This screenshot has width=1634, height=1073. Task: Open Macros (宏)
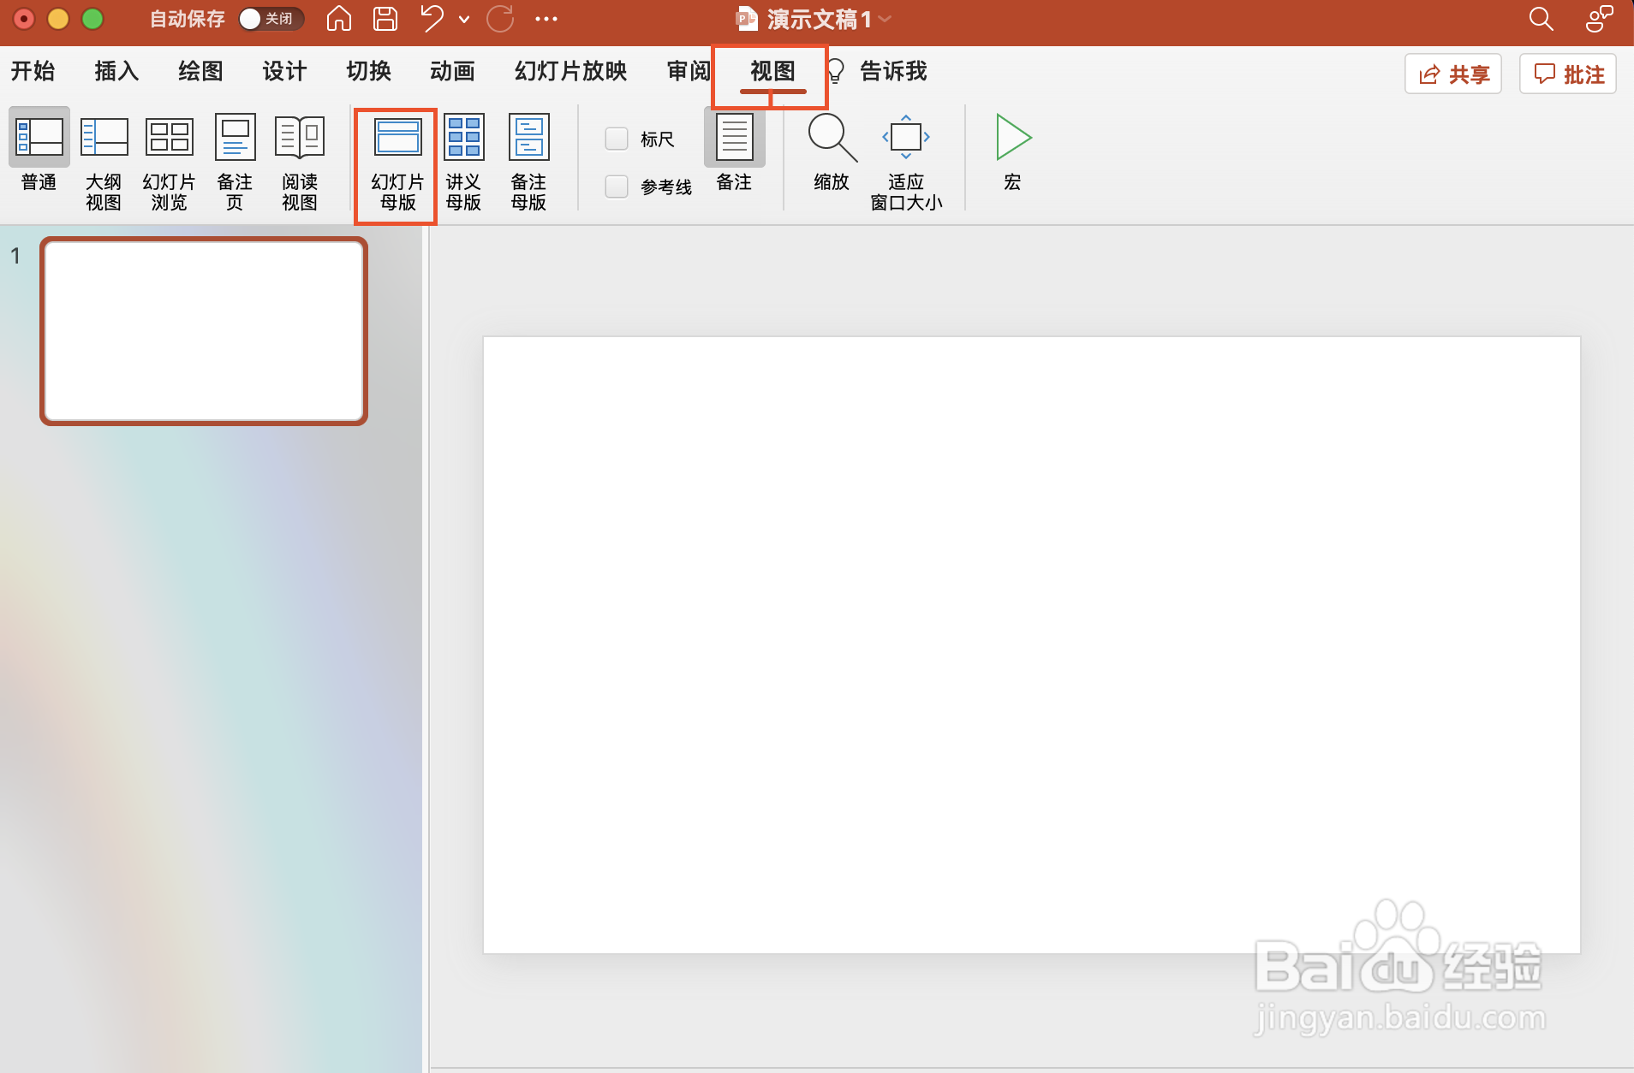coord(1013,152)
